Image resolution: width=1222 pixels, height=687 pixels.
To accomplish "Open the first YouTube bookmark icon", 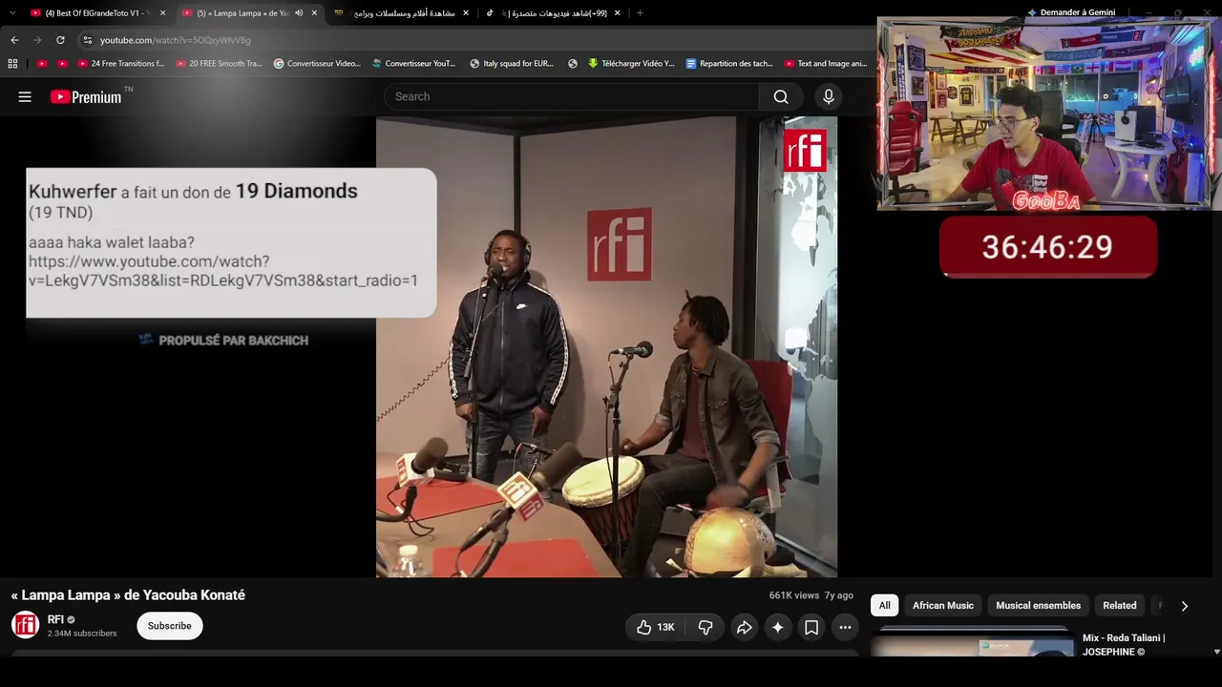I will point(41,64).
